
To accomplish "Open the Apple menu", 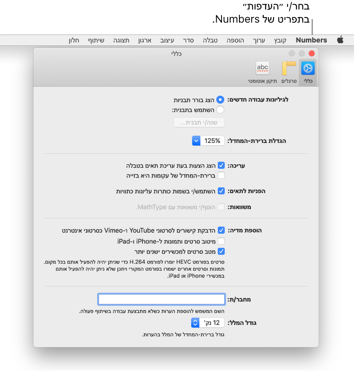I will 340,40.
